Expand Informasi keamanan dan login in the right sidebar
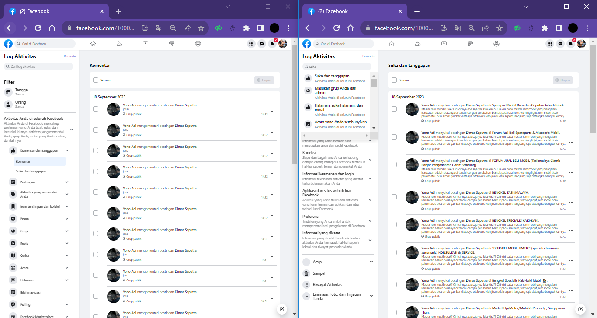This screenshot has width=597, height=318. point(370,178)
